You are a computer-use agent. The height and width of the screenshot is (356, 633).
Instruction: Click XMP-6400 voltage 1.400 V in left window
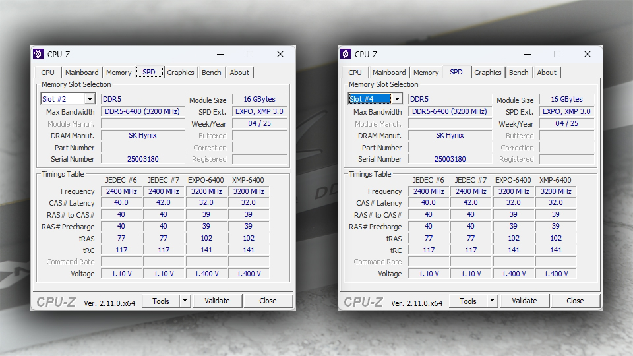tap(249, 274)
